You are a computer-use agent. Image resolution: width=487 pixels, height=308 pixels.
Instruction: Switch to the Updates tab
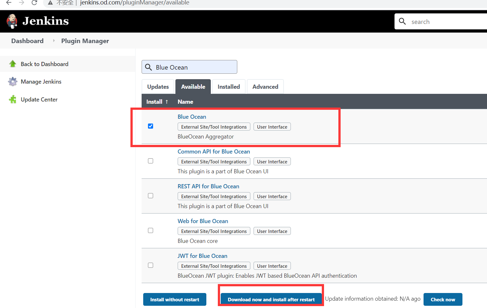[x=158, y=86]
